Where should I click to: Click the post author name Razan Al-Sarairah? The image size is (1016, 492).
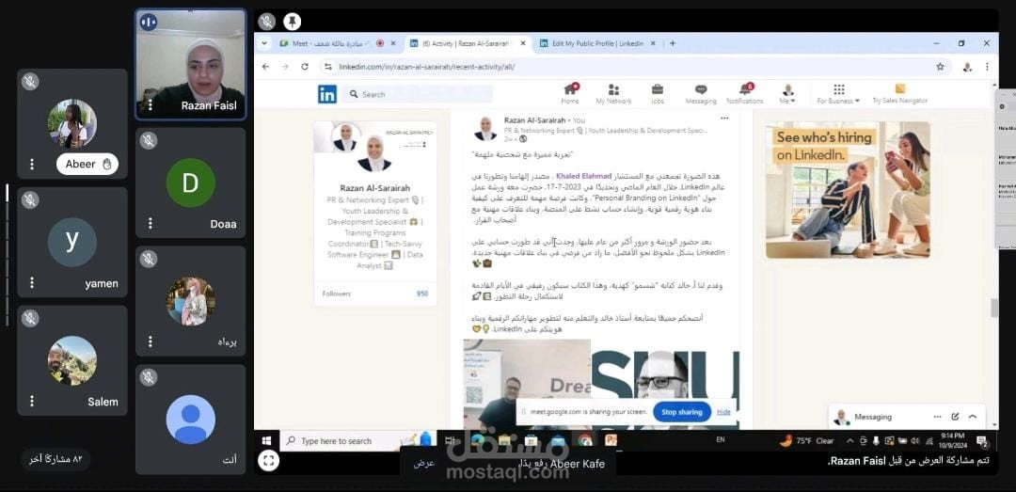click(x=534, y=119)
